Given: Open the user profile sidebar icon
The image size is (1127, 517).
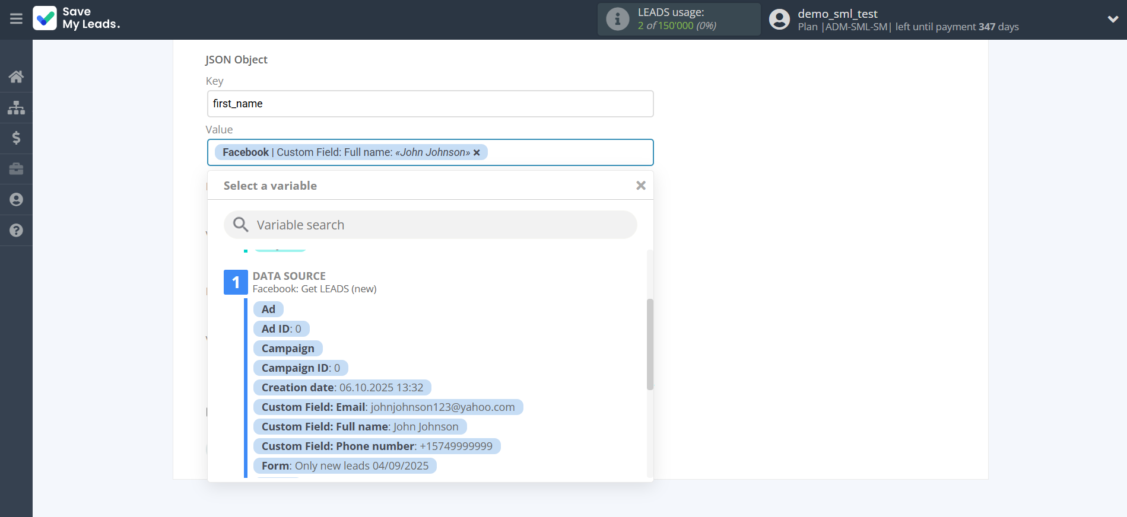Looking at the screenshot, I should click(16, 200).
